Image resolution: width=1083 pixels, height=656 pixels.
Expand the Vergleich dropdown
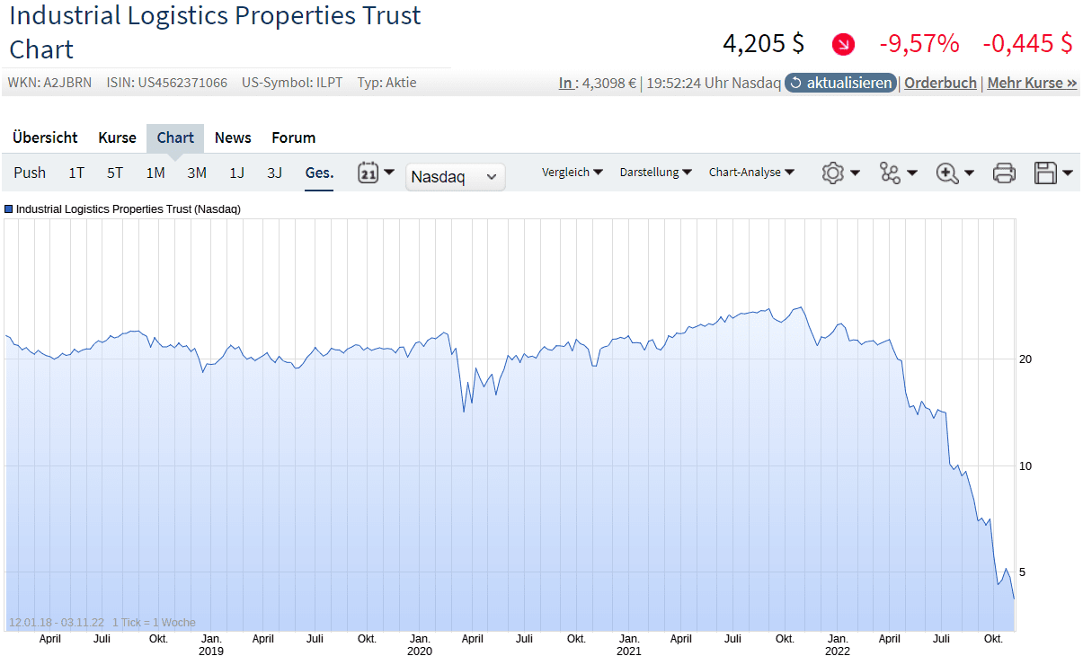click(x=573, y=173)
